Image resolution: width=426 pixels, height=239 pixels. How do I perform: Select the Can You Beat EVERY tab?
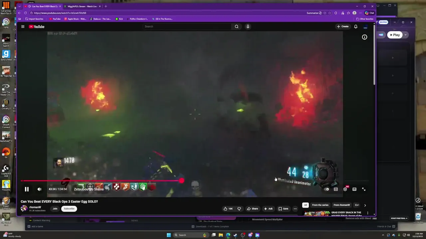(x=43, y=6)
